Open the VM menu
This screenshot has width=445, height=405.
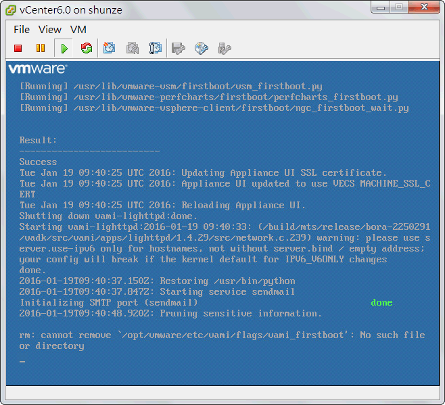click(x=78, y=30)
